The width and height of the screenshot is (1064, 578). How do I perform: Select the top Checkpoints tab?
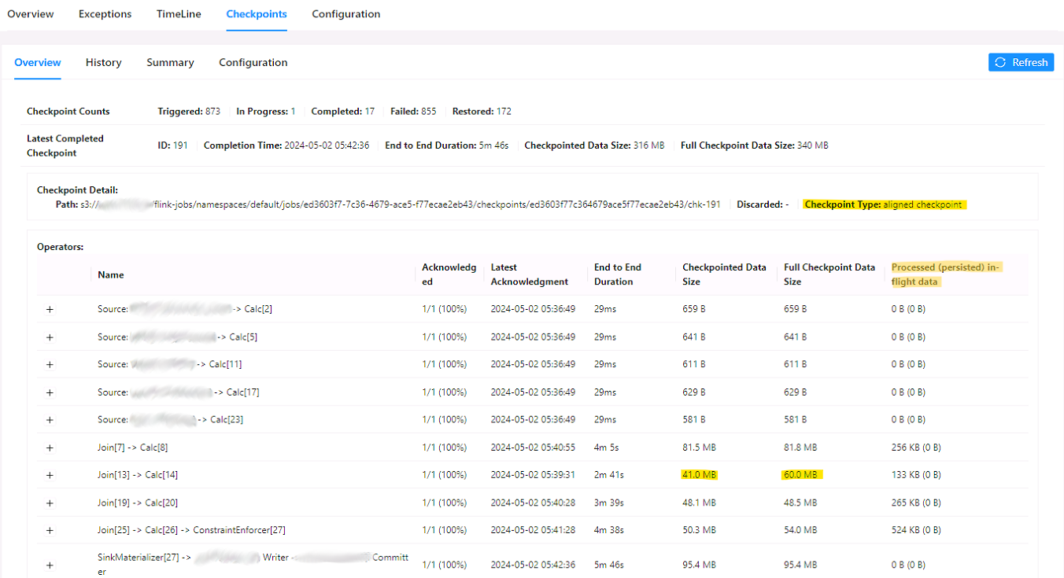257,14
